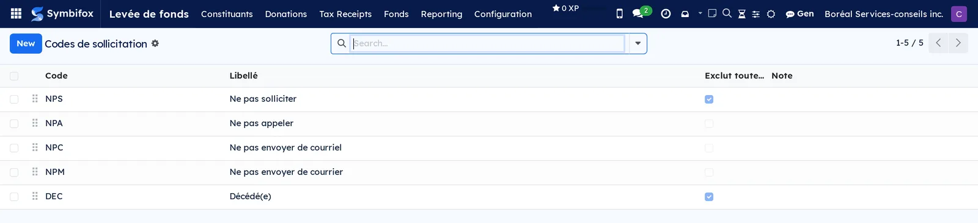Focus the Search input field
This screenshot has width=978, height=223.
[x=488, y=43]
